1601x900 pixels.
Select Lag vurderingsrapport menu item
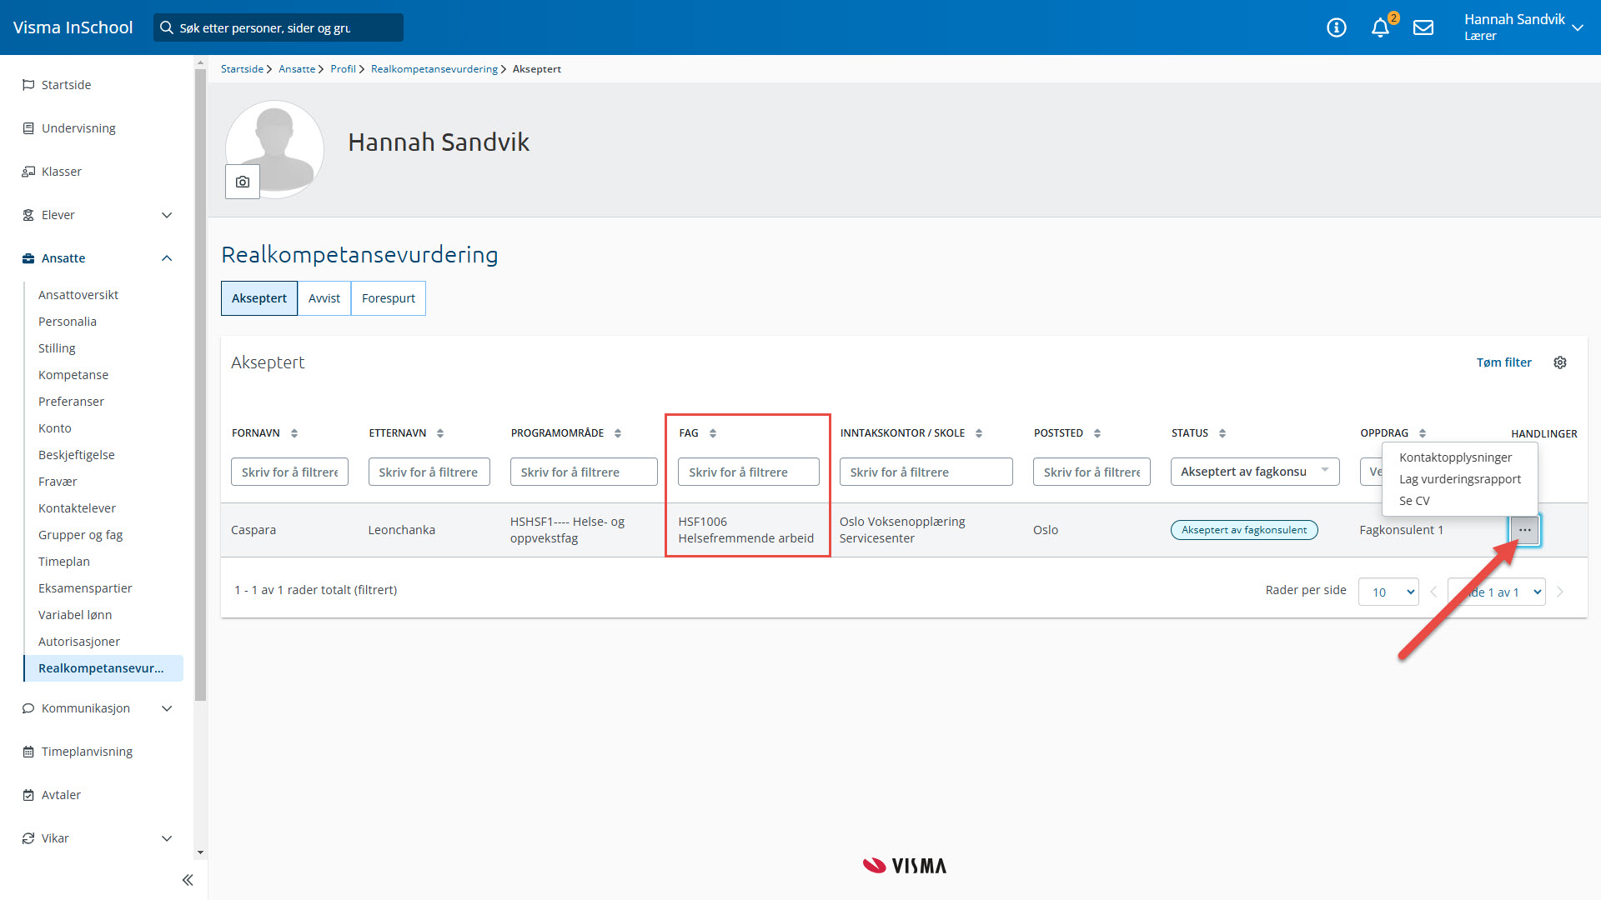1459,479
